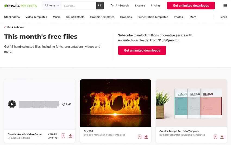
Task: Click the Back to home link
Action: click(x=15, y=27)
